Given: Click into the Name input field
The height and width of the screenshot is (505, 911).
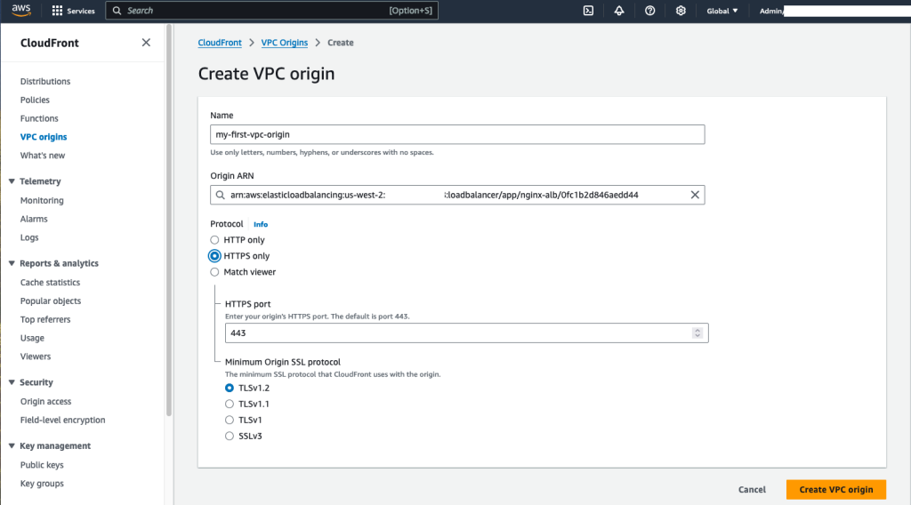Looking at the screenshot, I should pos(457,134).
